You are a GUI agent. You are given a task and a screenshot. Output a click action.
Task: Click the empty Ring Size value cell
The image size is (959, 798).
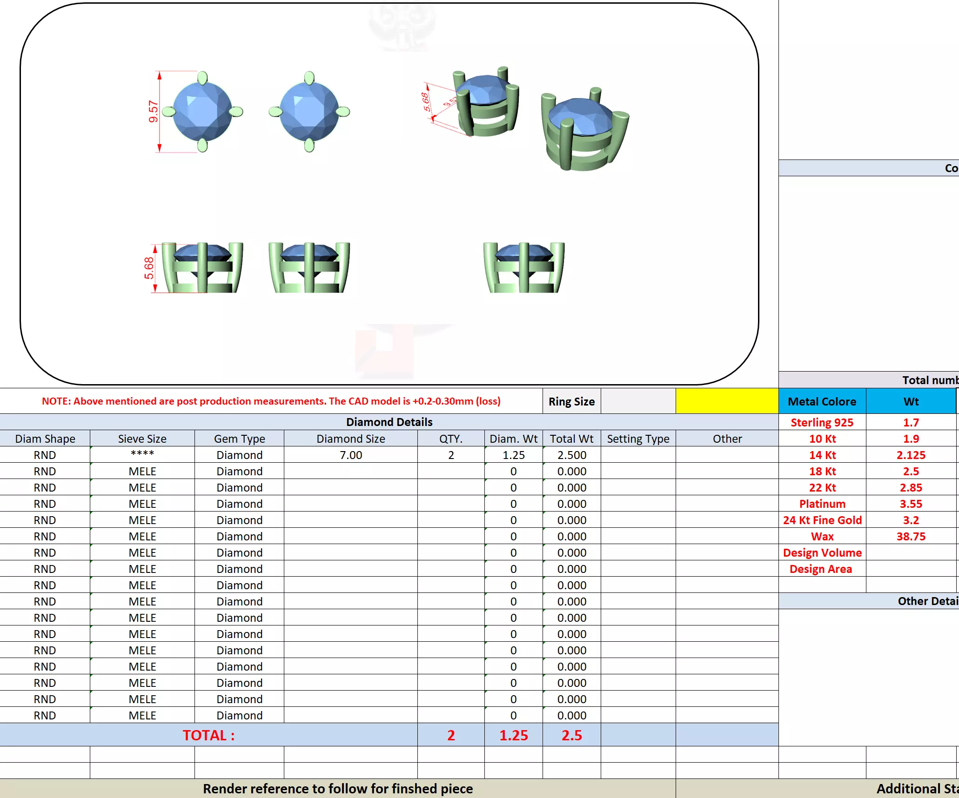click(638, 401)
